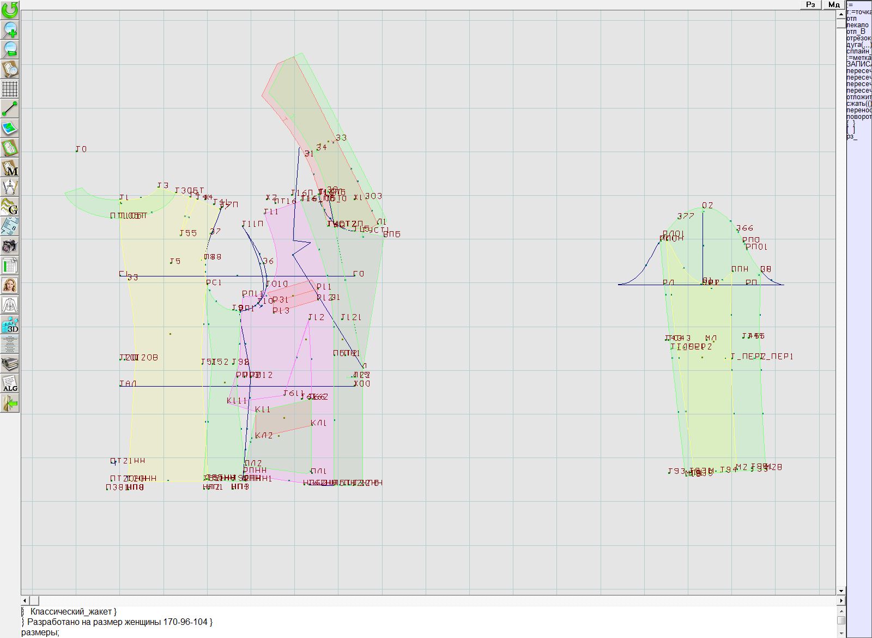
Task: Click the jacket garment sketch icon
Action: (10, 305)
